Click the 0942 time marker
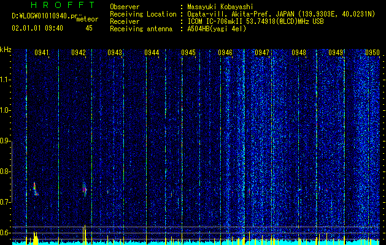The image size is (386, 245). coord(79,53)
